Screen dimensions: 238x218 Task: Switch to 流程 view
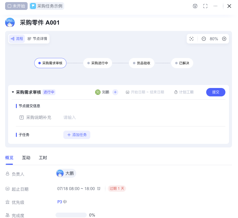[x=17, y=39]
